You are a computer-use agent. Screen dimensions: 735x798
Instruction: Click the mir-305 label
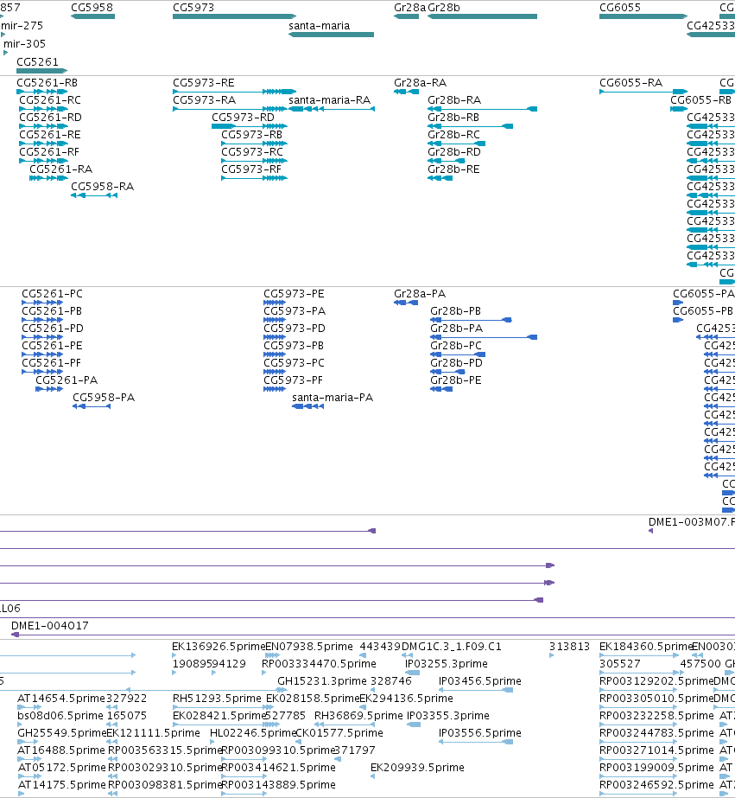pos(24,44)
